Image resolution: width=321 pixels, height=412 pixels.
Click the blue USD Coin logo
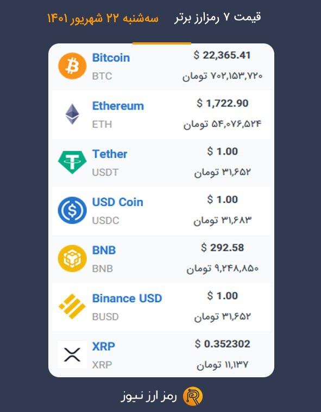72,210
